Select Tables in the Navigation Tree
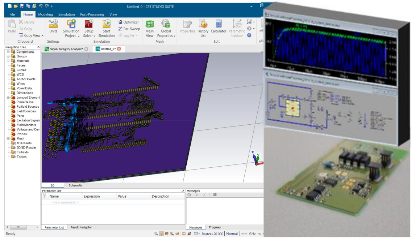This screenshot has height=240, width=415. pyautogui.click(x=21, y=157)
